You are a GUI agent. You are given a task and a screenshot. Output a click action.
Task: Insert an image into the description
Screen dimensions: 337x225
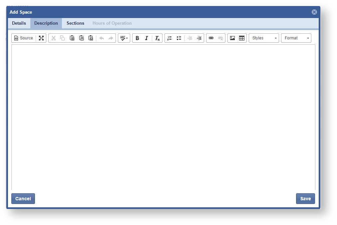(x=232, y=38)
